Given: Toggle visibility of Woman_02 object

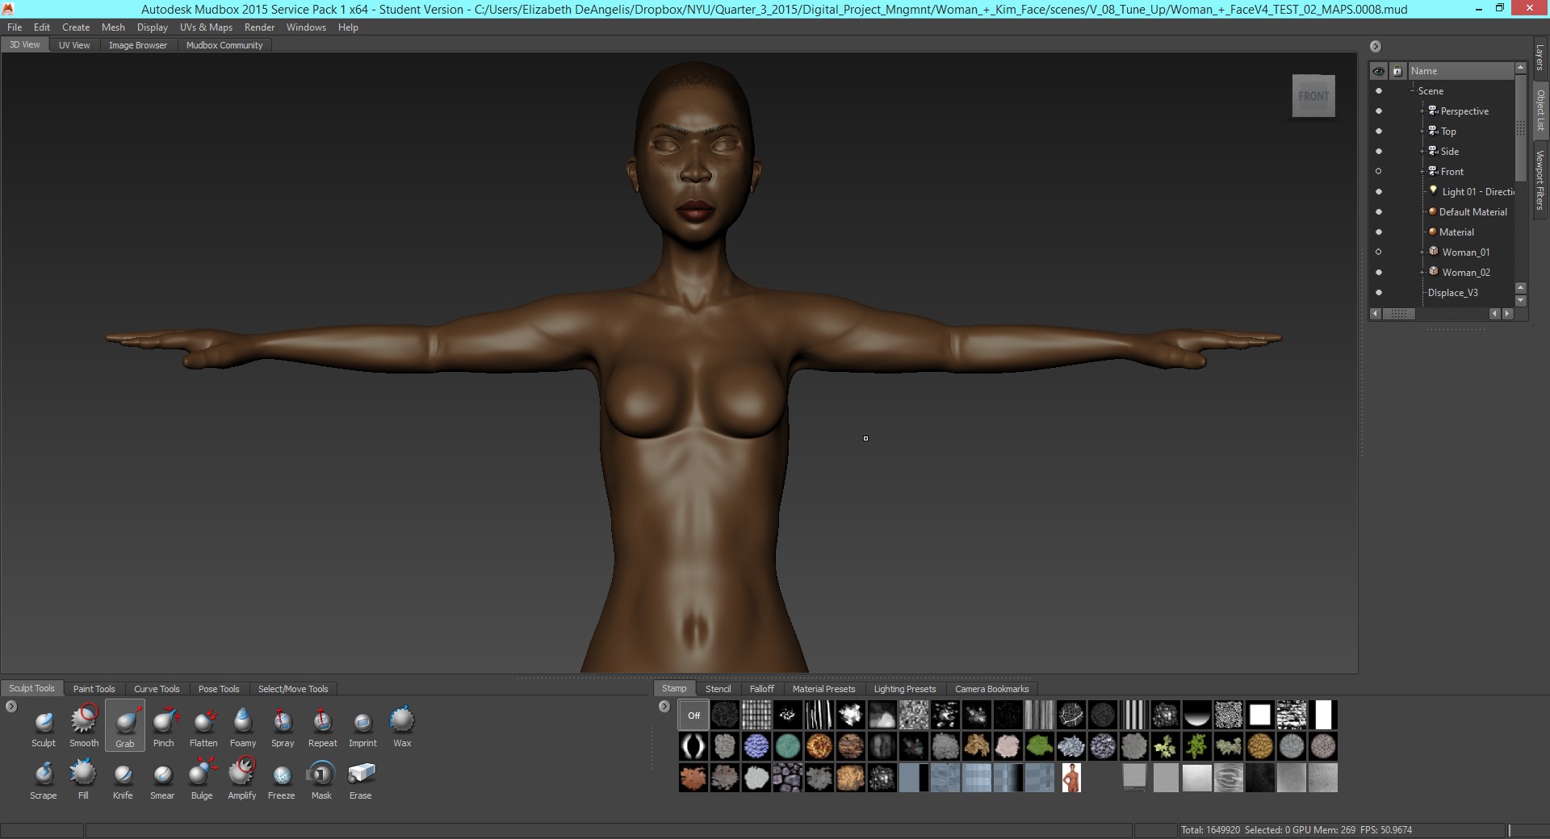Looking at the screenshot, I should (x=1378, y=273).
